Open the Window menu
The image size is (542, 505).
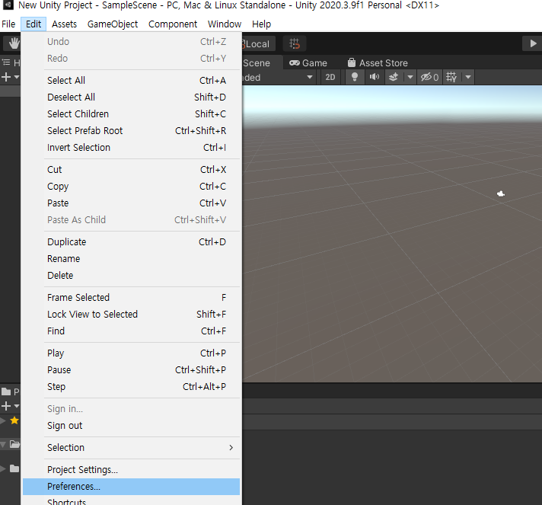tap(225, 24)
